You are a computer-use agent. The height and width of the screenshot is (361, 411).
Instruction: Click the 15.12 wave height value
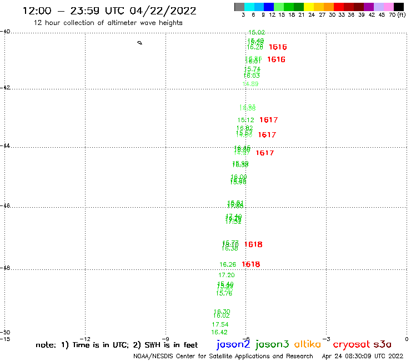click(x=246, y=120)
